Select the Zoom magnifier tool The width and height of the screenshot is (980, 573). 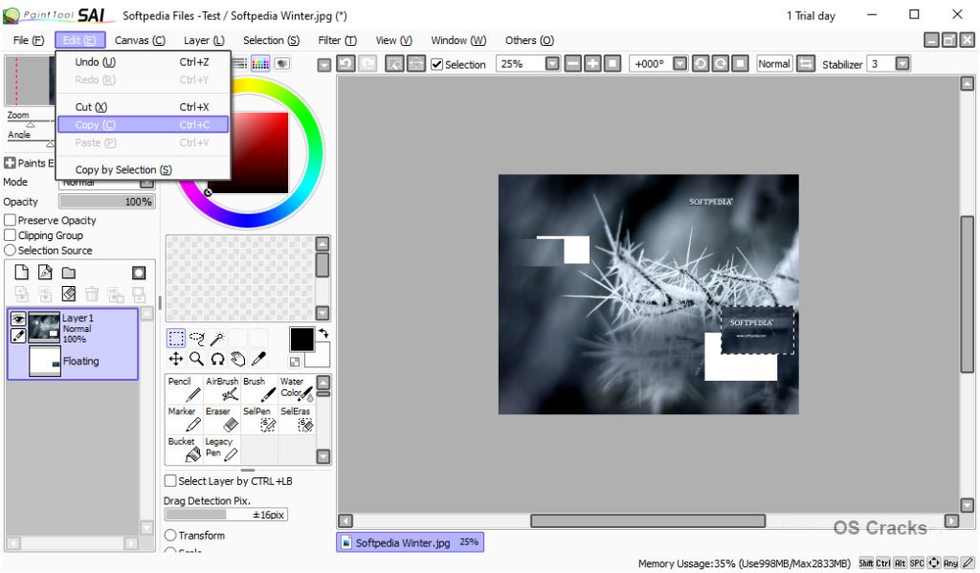point(196,359)
